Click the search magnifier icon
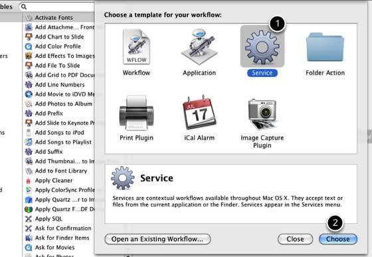 pyautogui.click(x=24, y=7)
